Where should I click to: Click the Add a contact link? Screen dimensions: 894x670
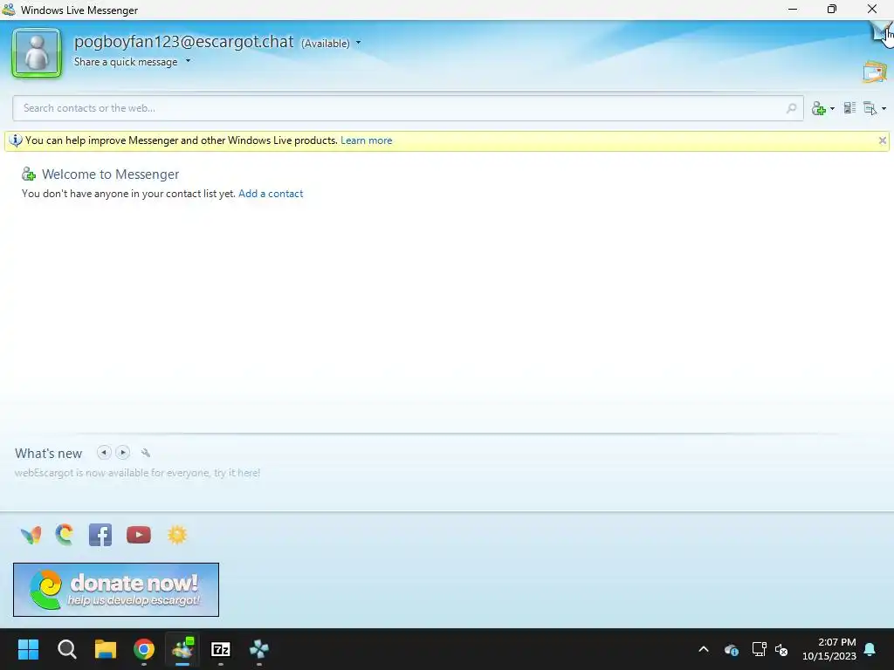point(271,194)
